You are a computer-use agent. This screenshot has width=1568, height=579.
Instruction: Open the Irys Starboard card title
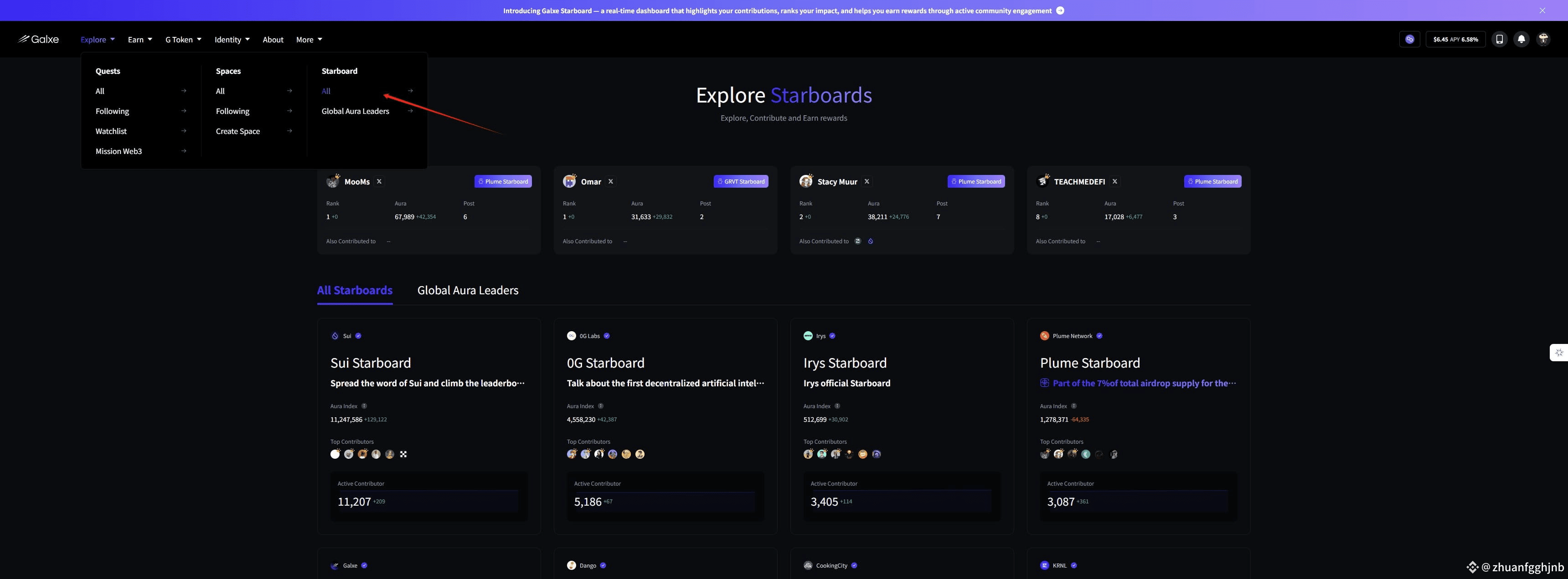pyautogui.click(x=845, y=363)
